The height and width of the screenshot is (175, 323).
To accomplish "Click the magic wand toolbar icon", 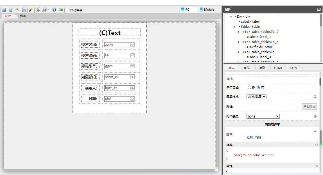I will (x=31, y=10).
